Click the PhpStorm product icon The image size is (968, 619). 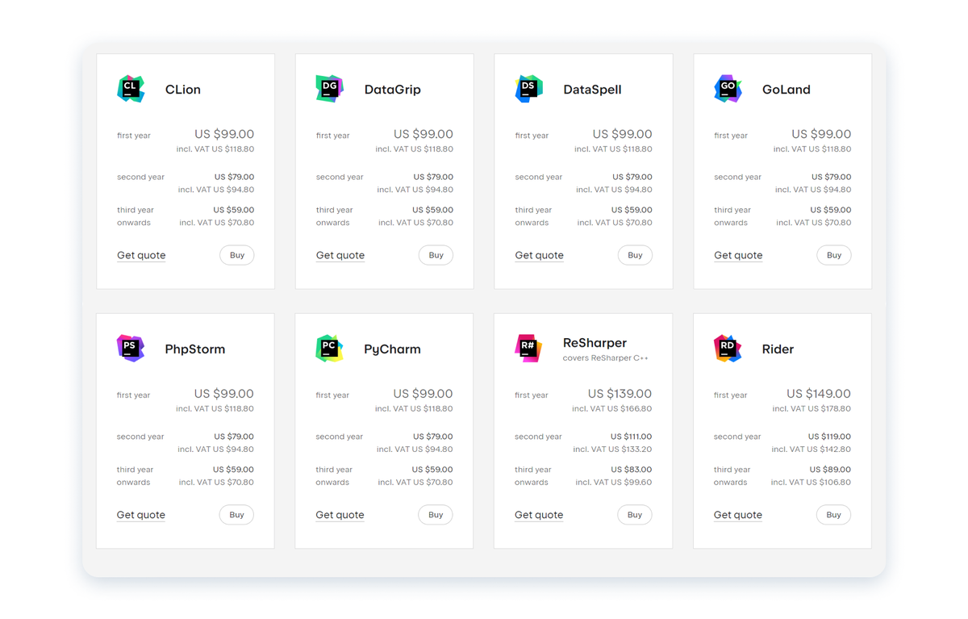click(131, 349)
